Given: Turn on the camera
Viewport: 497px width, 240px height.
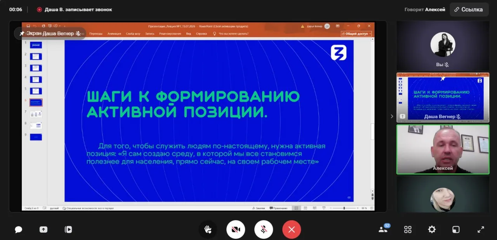Looking at the screenshot, I should (236, 230).
